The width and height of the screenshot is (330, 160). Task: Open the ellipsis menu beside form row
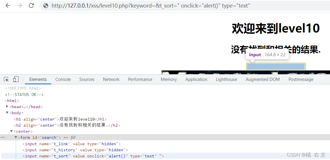tap(3, 137)
